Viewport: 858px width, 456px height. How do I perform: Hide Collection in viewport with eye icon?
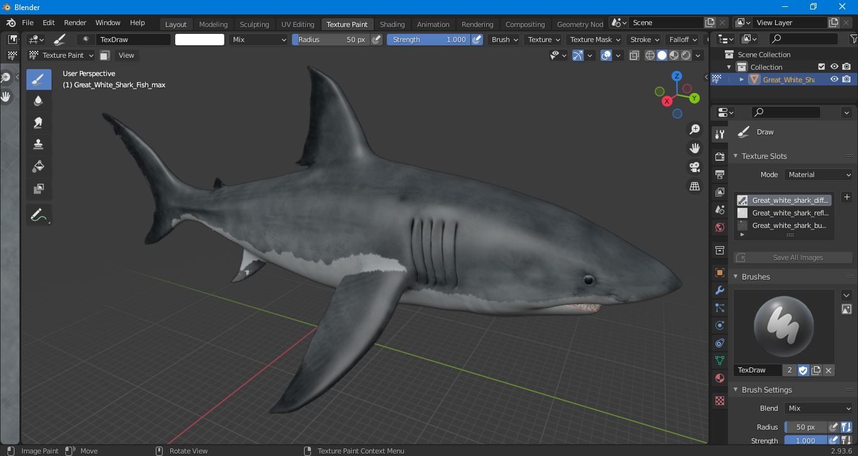(834, 67)
